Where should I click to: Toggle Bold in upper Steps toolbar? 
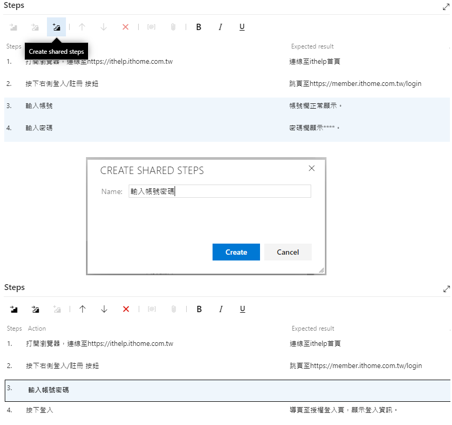point(199,27)
